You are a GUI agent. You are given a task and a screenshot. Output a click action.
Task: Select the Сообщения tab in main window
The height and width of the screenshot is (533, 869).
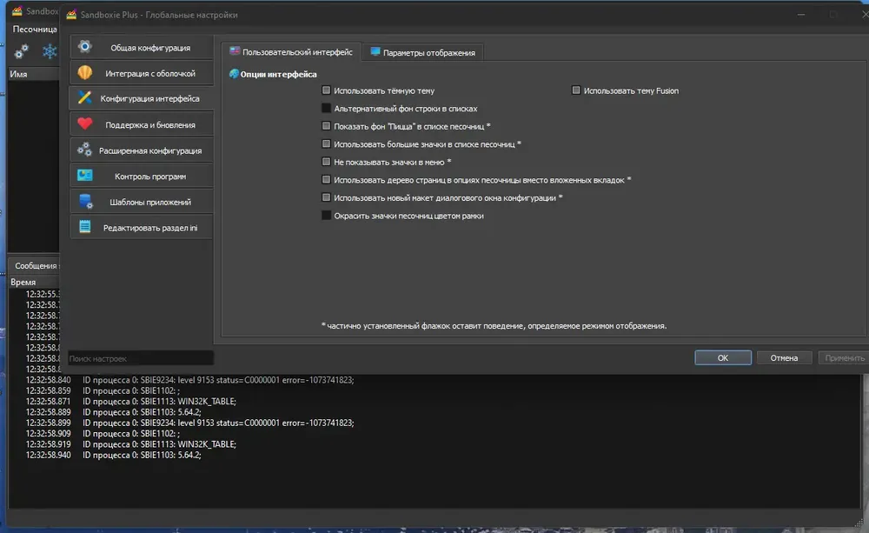pyautogui.click(x=36, y=266)
